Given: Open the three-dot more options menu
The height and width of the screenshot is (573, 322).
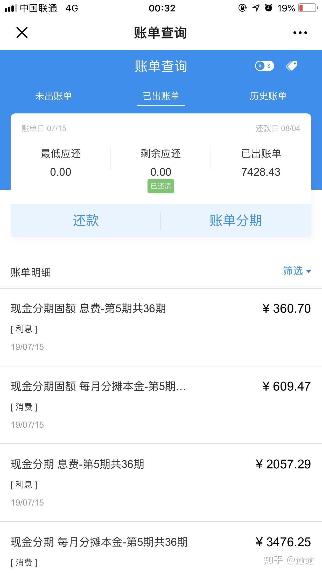Looking at the screenshot, I should (x=300, y=33).
